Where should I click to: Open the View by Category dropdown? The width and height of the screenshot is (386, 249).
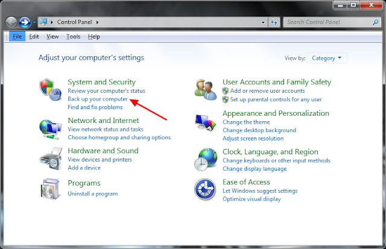point(327,58)
